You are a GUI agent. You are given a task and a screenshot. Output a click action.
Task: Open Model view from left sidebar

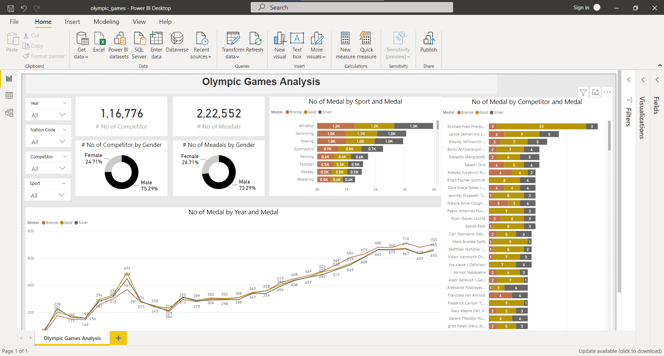tap(9, 113)
